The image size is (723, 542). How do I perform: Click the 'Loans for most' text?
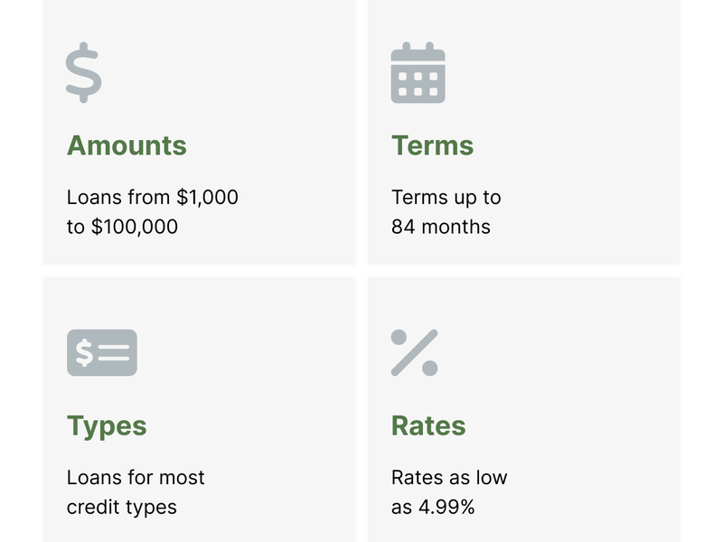pyautogui.click(x=136, y=478)
